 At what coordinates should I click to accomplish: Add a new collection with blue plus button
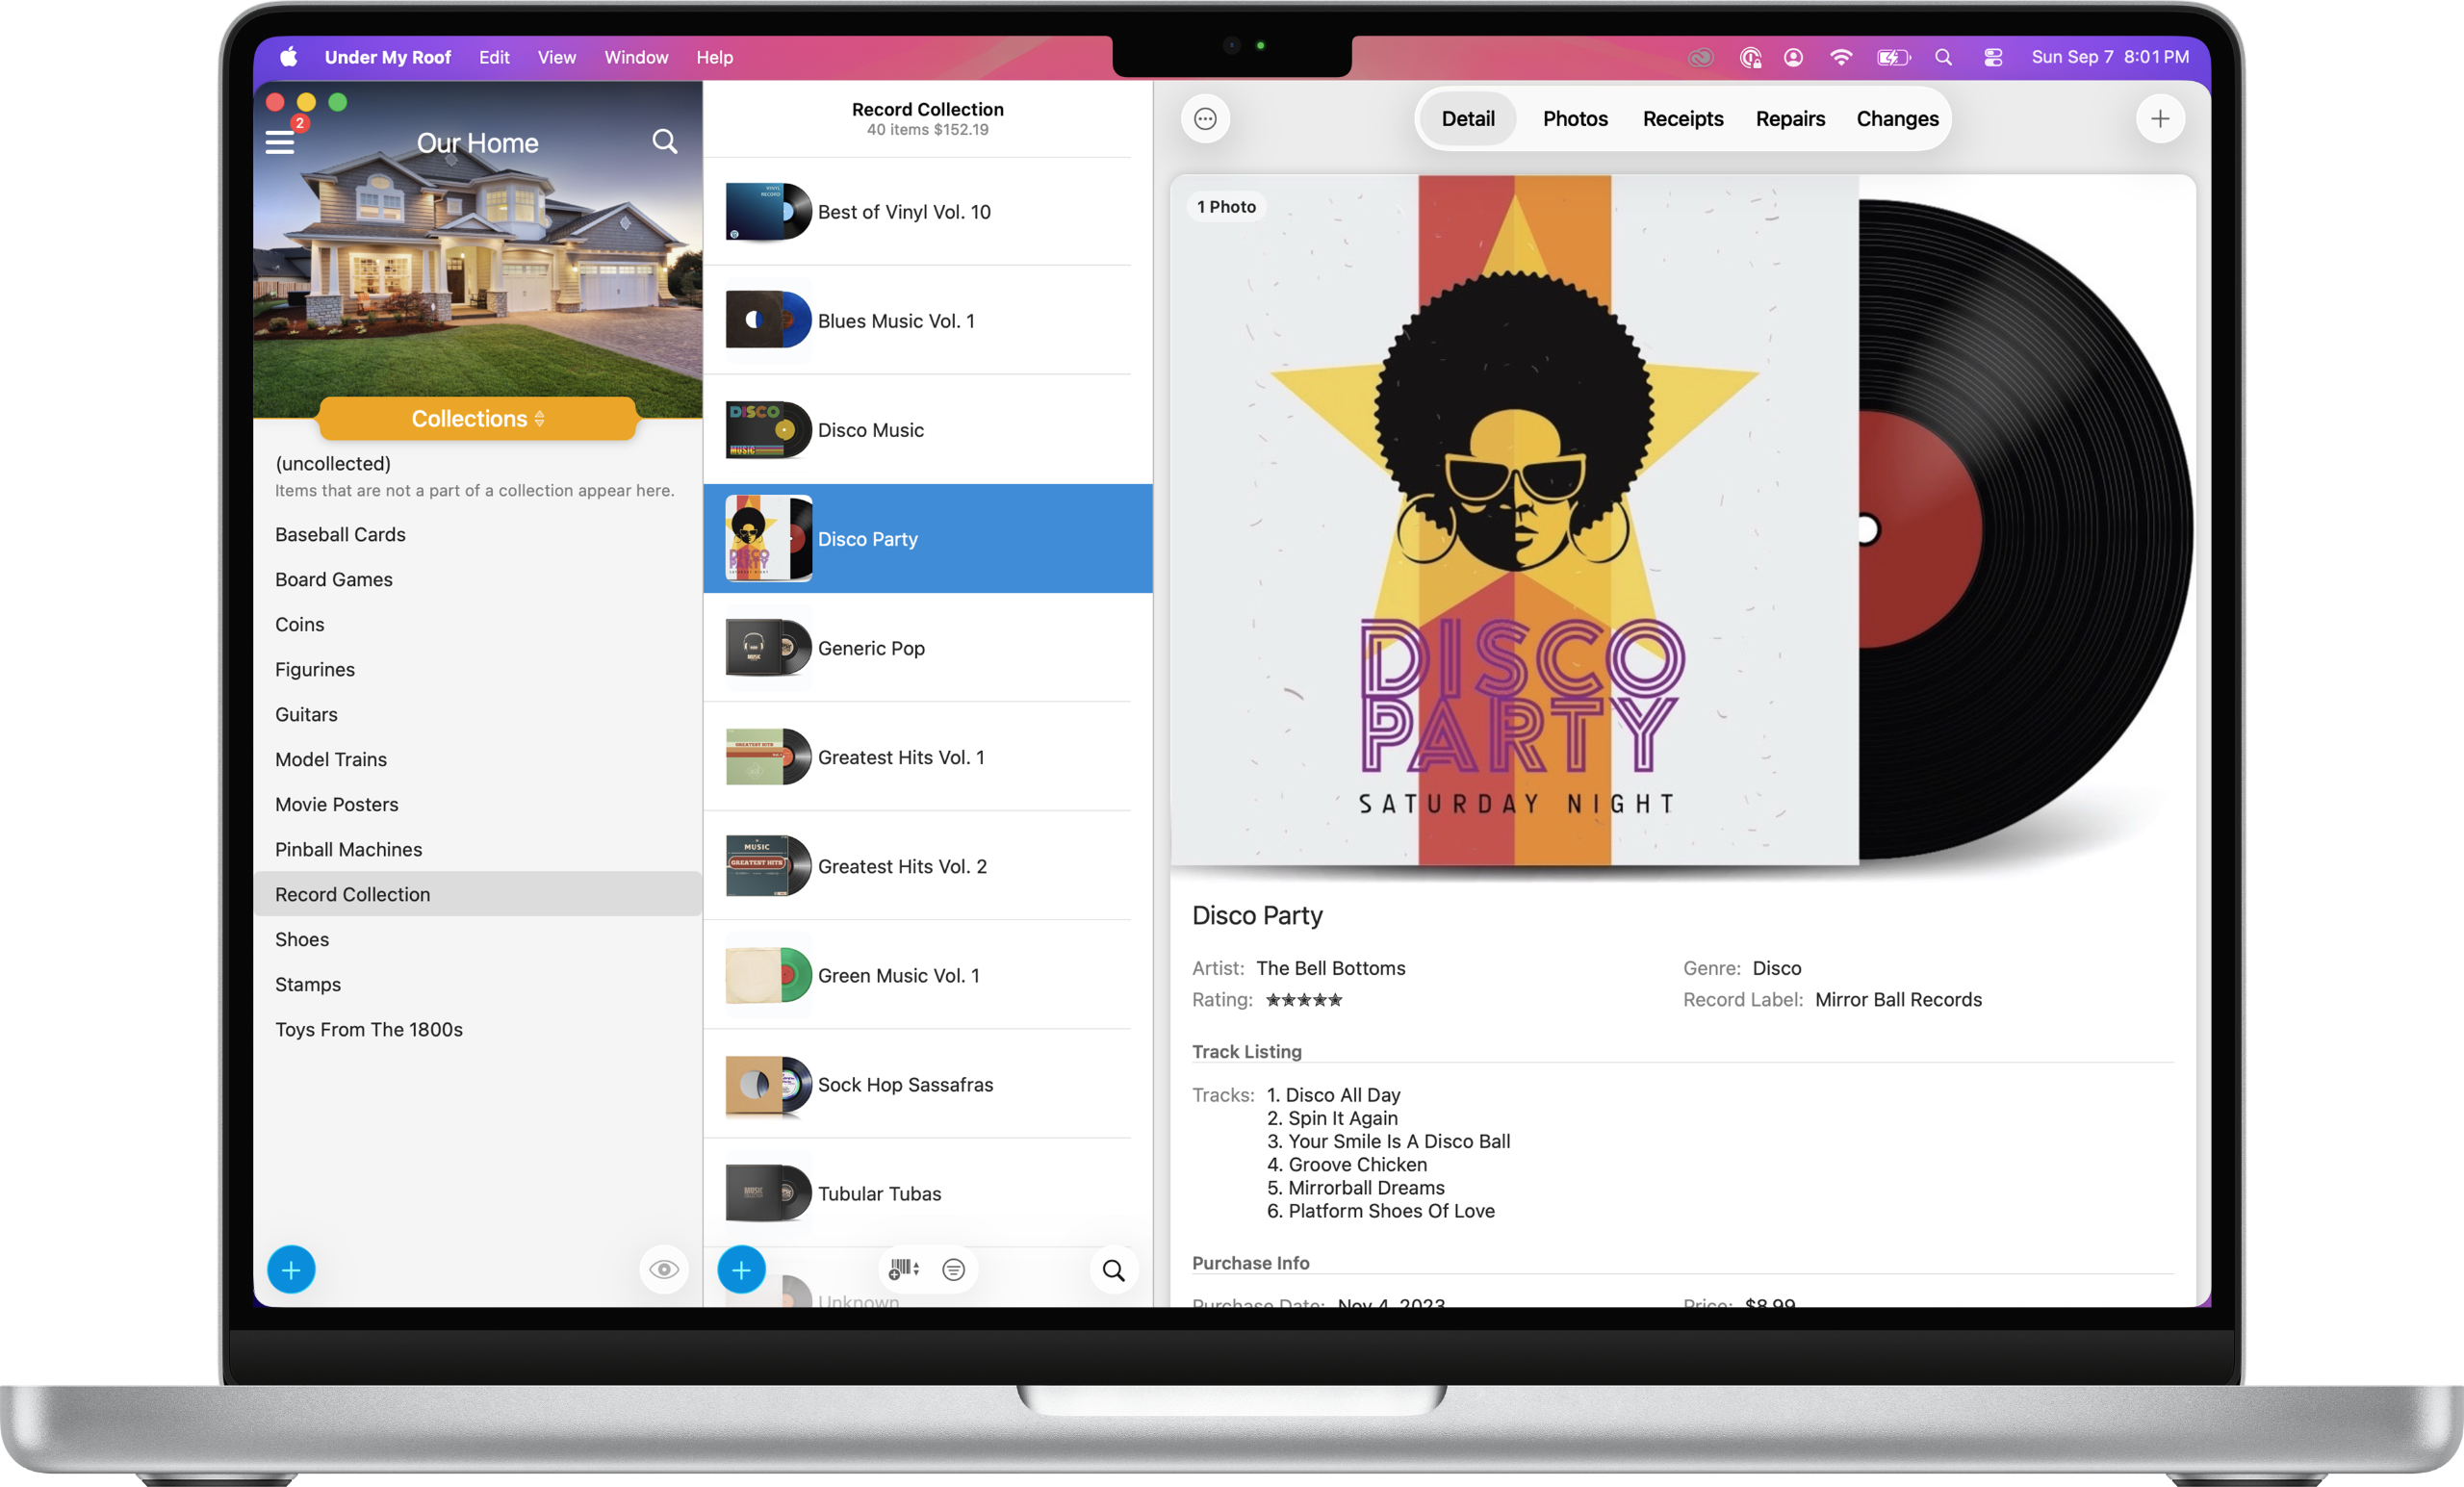(x=291, y=1269)
